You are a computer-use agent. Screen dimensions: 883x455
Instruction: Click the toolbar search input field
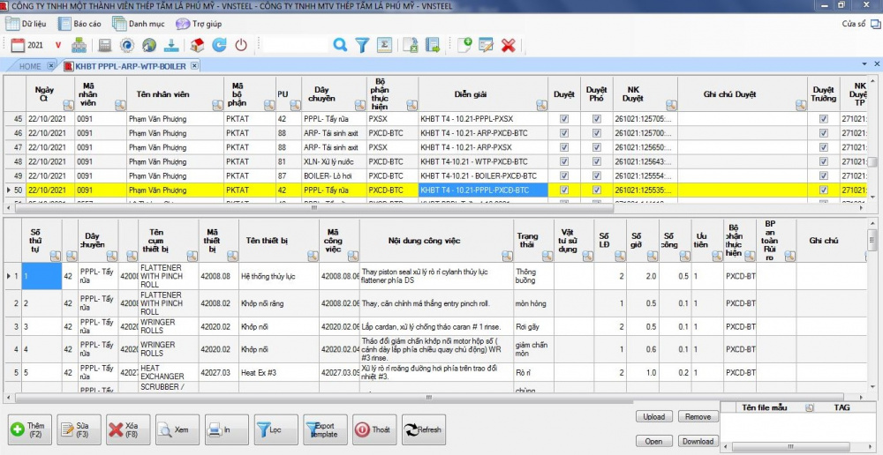coord(295,45)
